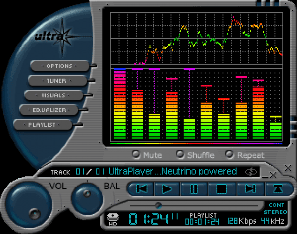Click the CONT indicator
The width and height of the screenshot is (297, 234).
coord(277,205)
